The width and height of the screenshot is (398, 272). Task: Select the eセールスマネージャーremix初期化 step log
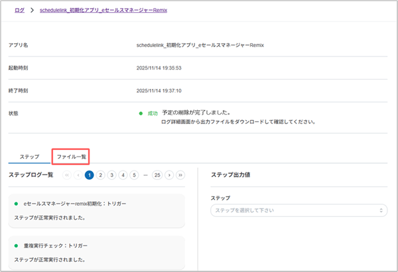coord(98,210)
